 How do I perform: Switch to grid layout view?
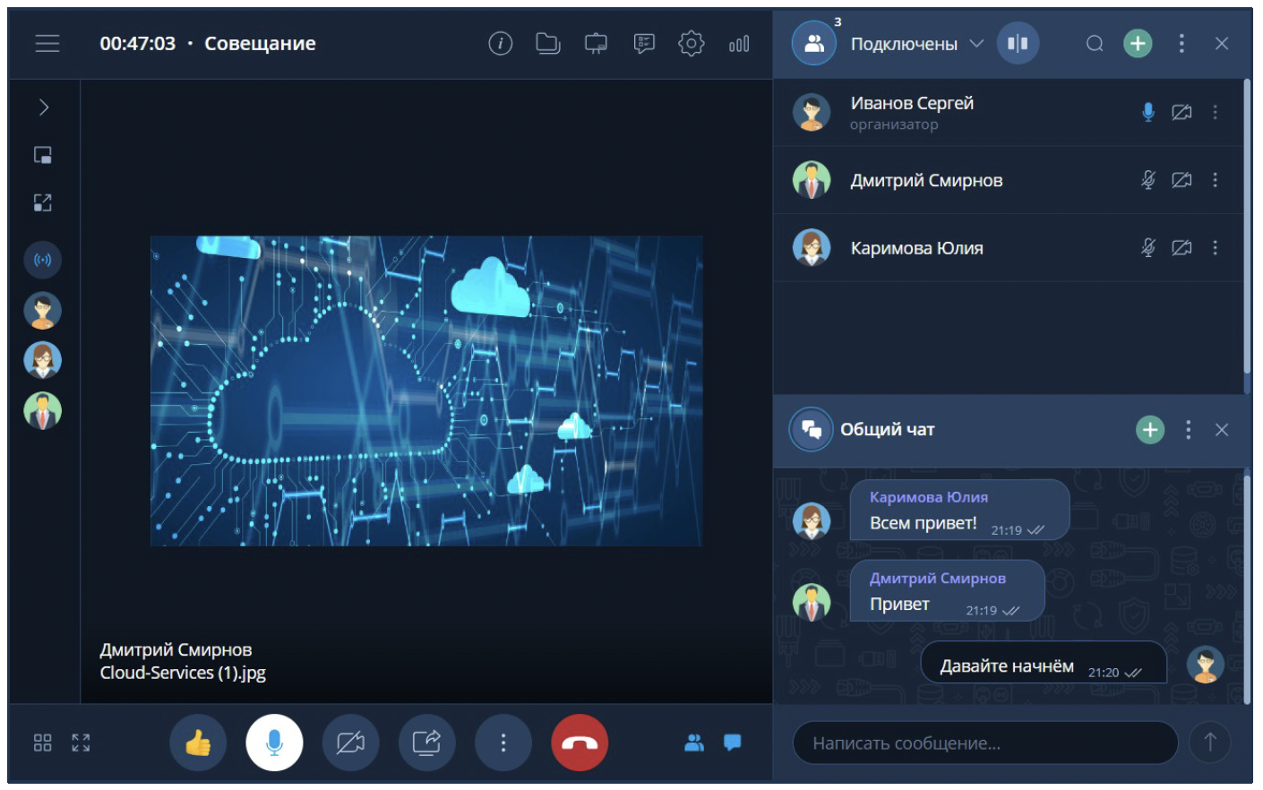click(39, 742)
